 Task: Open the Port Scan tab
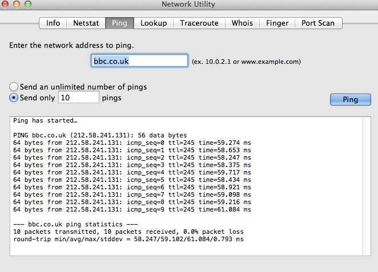318,23
